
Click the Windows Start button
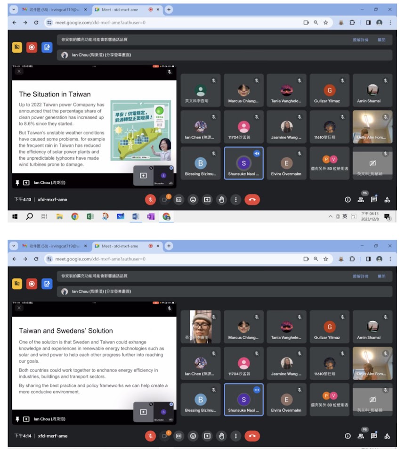(15, 216)
